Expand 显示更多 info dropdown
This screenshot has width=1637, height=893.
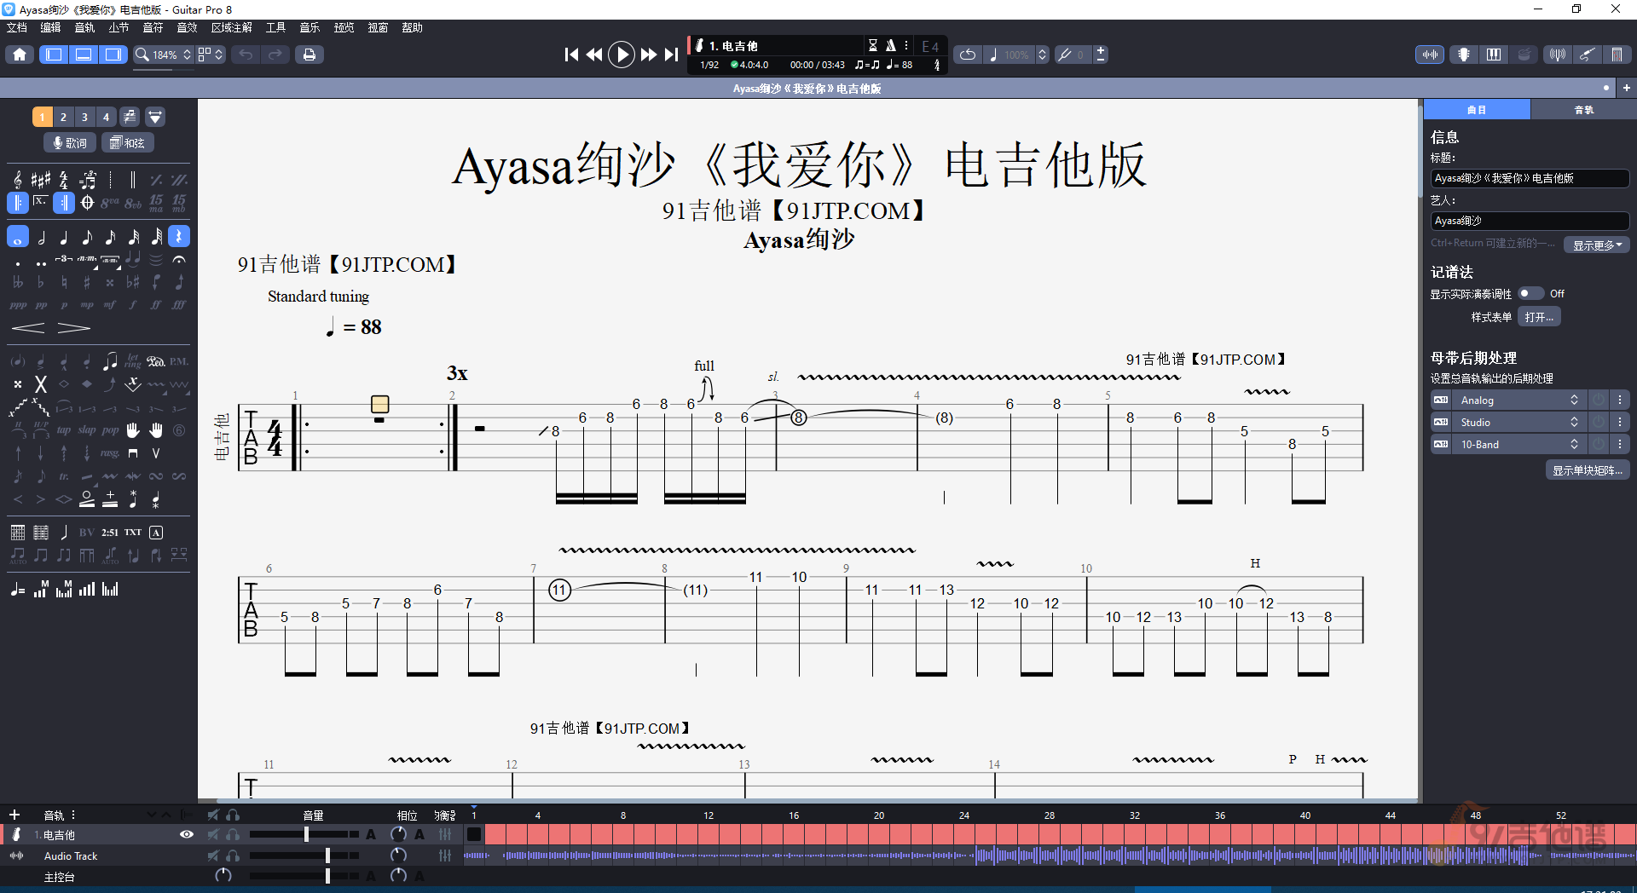[x=1596, y=245]
